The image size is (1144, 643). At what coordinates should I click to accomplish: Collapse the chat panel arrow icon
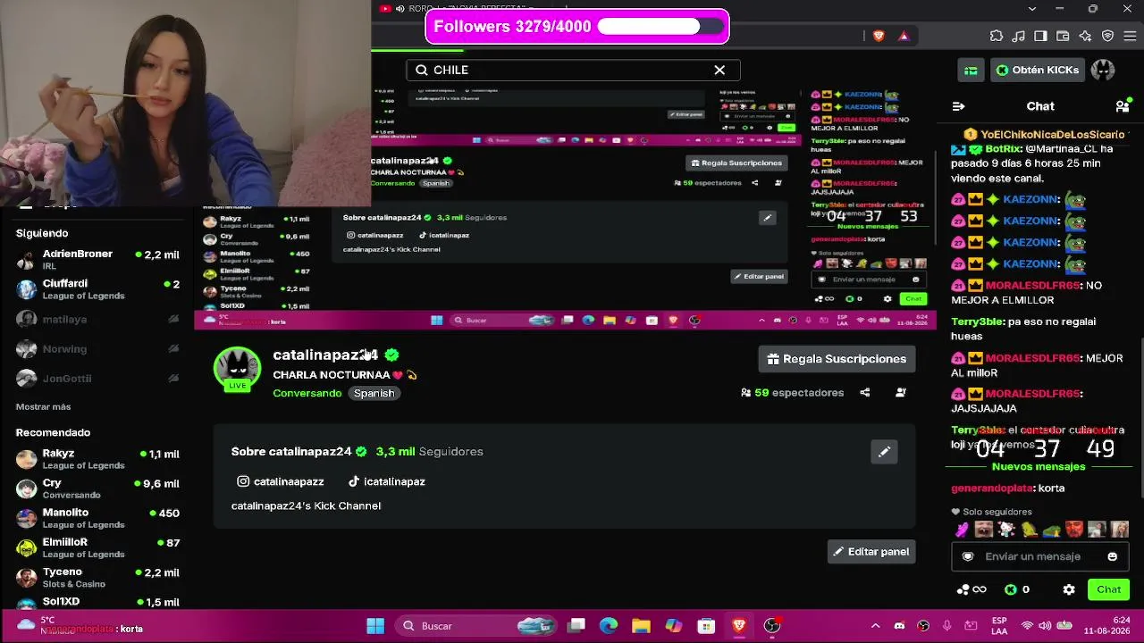tap(958, 106)
